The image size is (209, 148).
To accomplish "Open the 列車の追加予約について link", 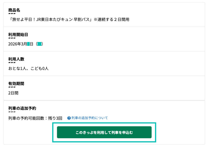I will pos(89,118).
